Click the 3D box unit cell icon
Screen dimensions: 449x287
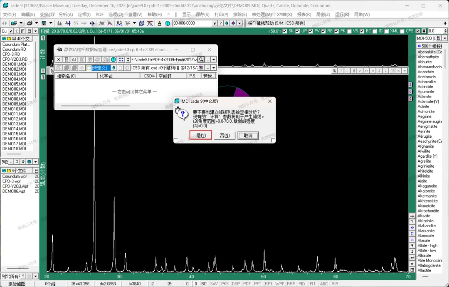coord(141,23)
